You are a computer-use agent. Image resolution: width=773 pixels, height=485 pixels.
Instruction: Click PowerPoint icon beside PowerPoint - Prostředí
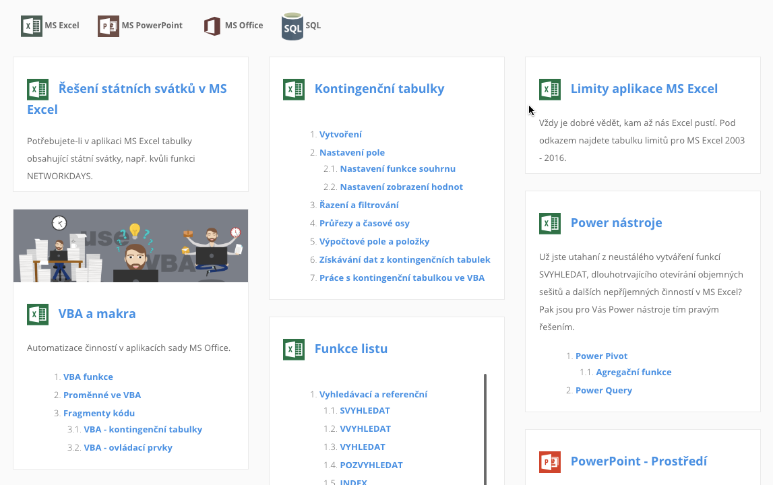coord(550,462)
